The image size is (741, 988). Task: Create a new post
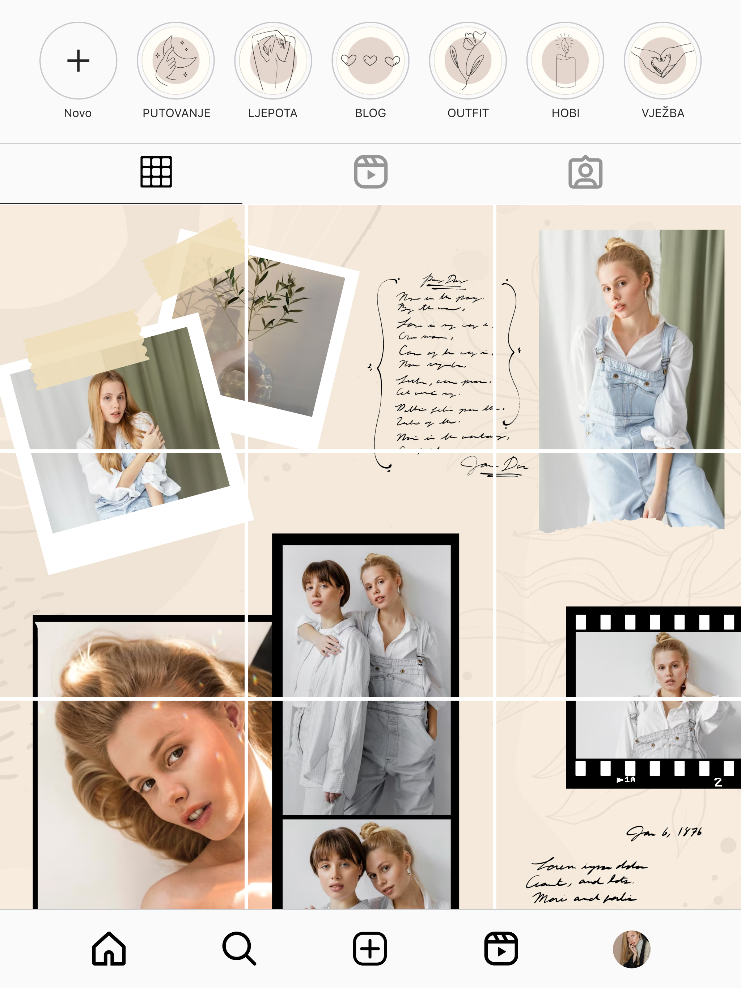370,949
